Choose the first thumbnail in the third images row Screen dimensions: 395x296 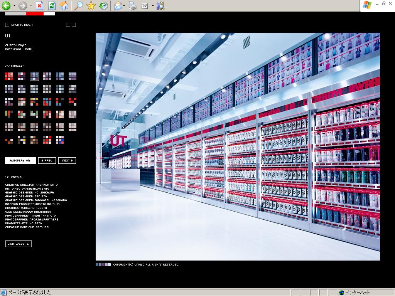9,102
